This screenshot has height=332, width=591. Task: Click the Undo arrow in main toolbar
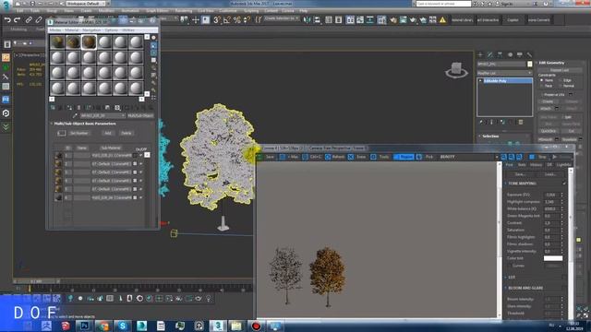(7, 20)
